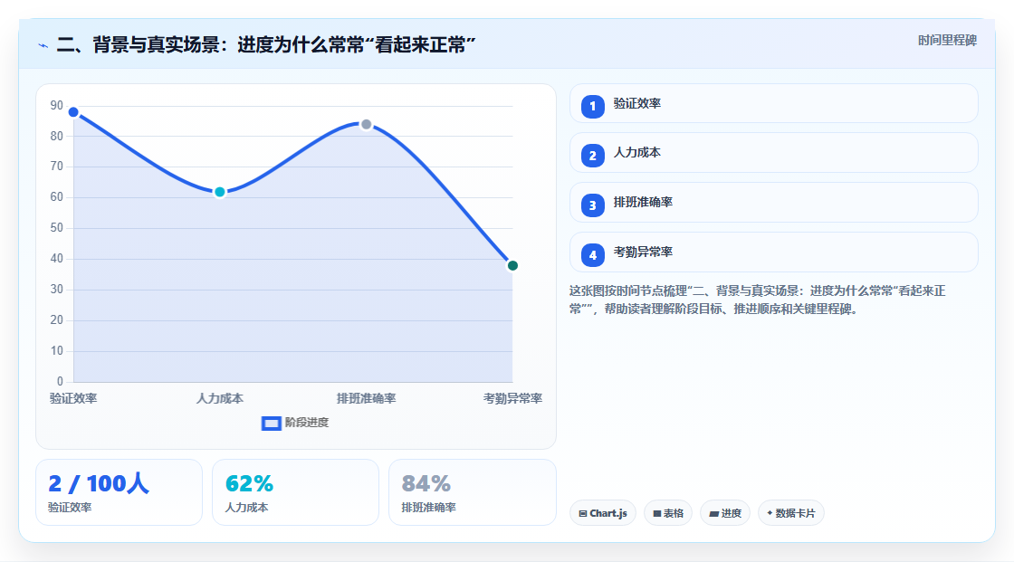The width and height of the screenshot is (1014, 562).
Task: Click the cyan data point at 人力成本
Action: 220,192
